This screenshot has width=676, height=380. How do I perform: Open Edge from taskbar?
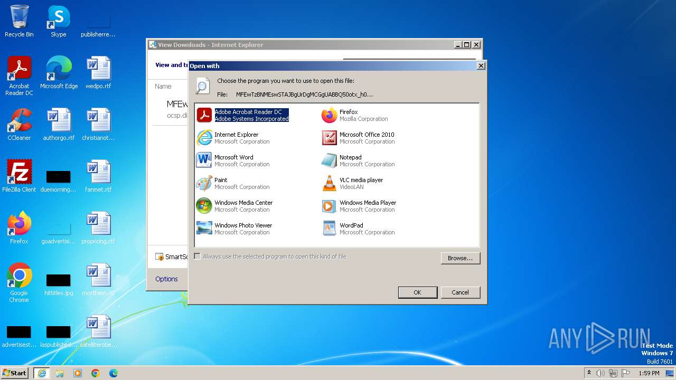tap(114, 373)
